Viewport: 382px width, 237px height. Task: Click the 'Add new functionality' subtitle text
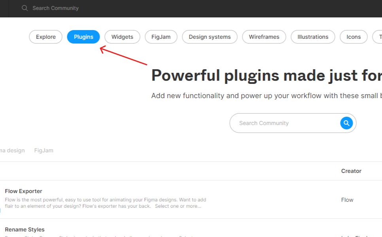pos(267,96)
